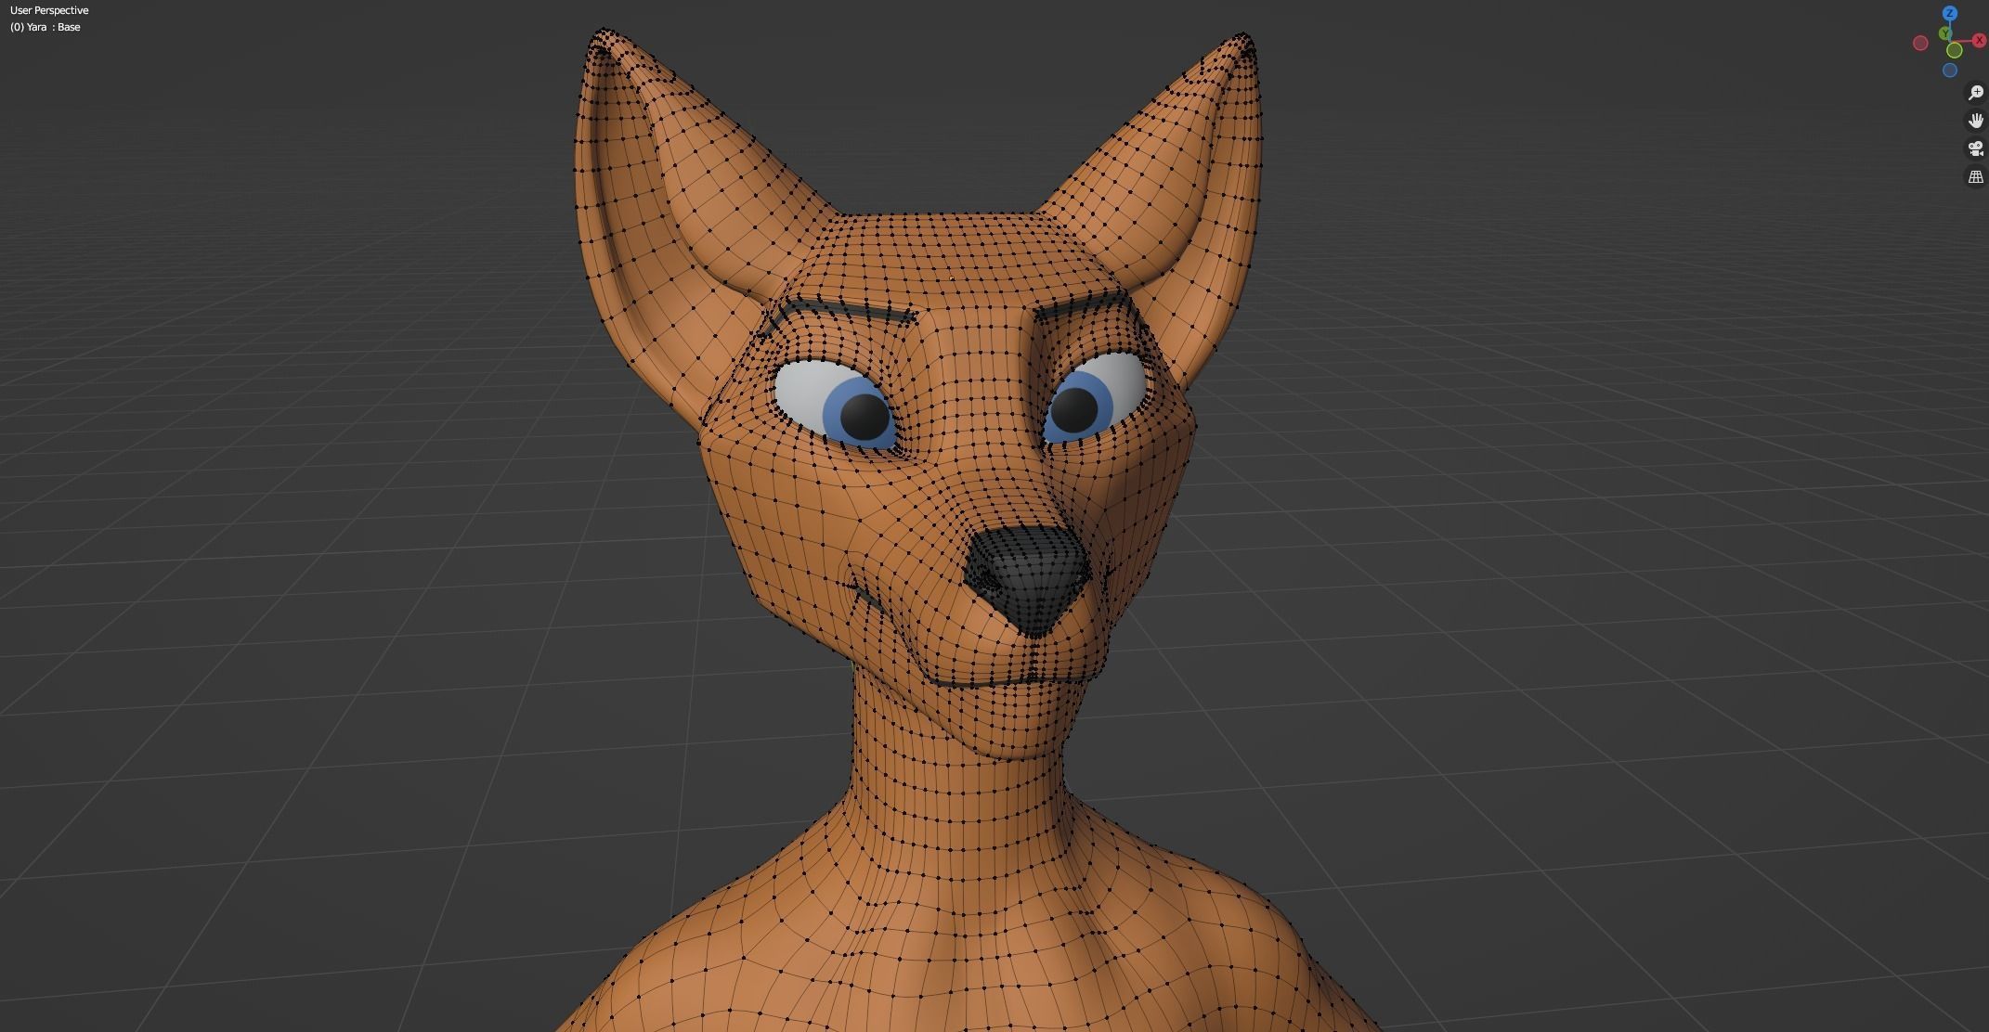This screenshot has width=1989, height=1032.
Task: Click the unlabeled blue negative Z gizmo circle
Action: coord(1950,70)
